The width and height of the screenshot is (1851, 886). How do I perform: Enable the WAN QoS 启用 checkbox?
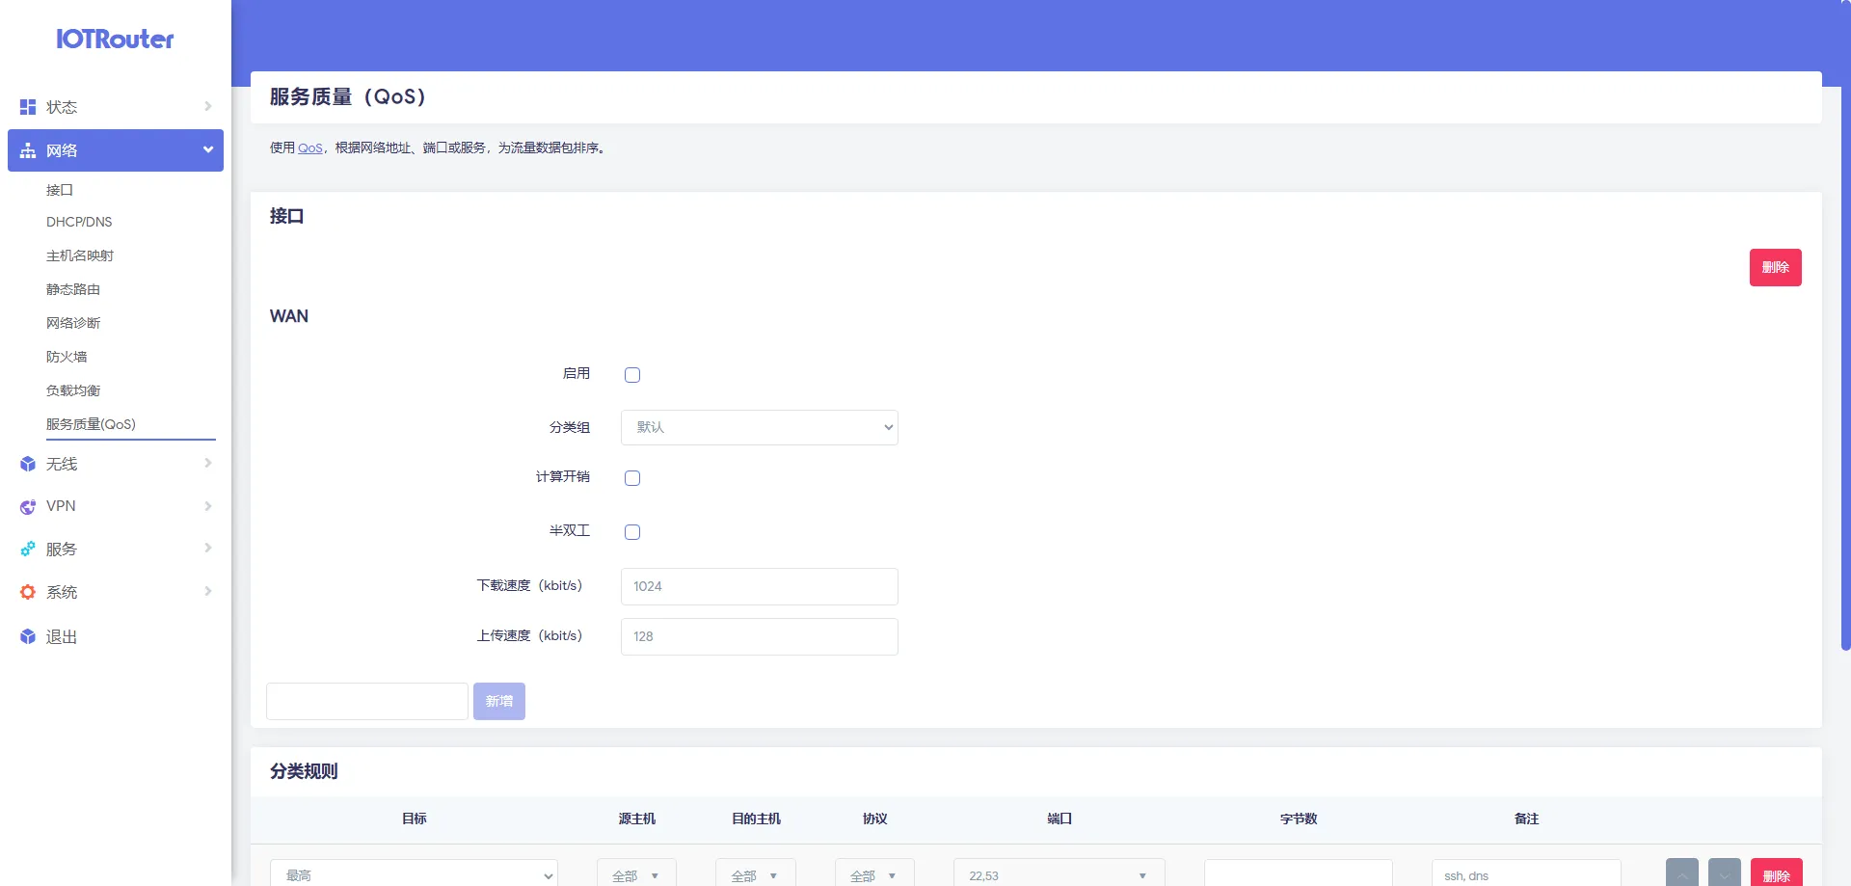pos(632,375)
